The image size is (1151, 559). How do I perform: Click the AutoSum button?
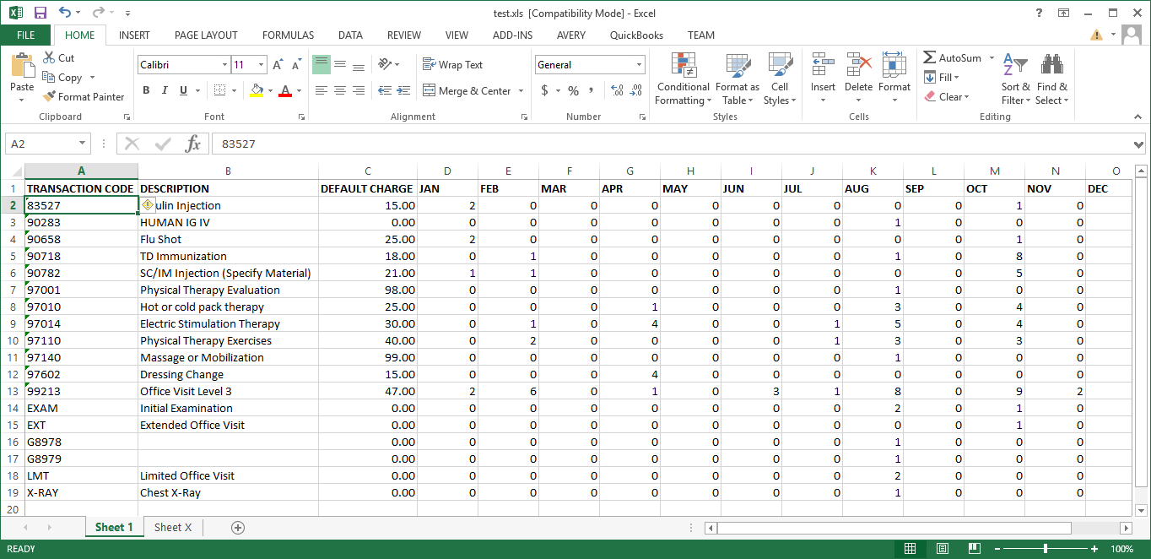pos(953,58)
